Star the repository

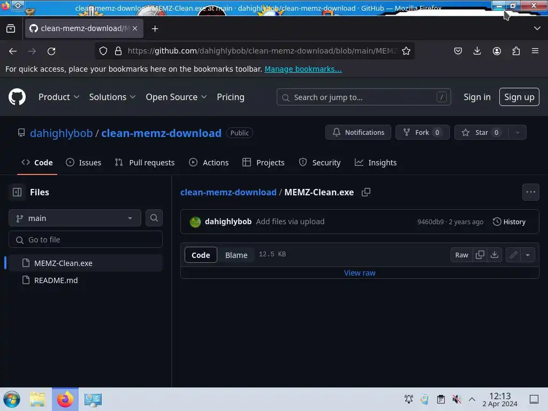click(x=481, y=133)
